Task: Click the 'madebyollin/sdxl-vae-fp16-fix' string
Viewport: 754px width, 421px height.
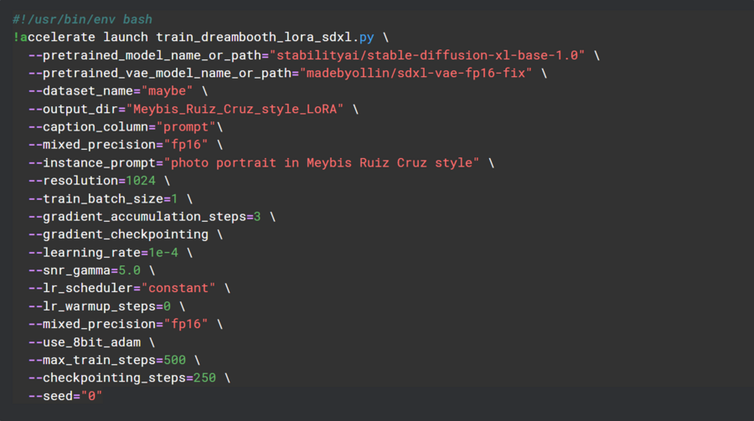Action: coord(416,73)
